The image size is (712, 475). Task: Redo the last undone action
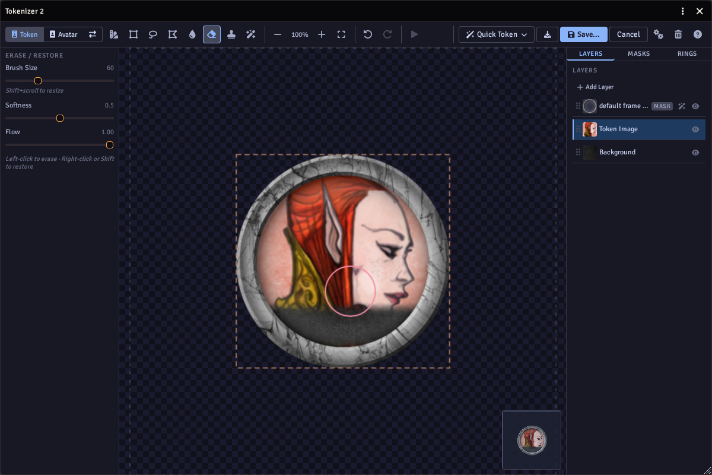pos(387,34)
